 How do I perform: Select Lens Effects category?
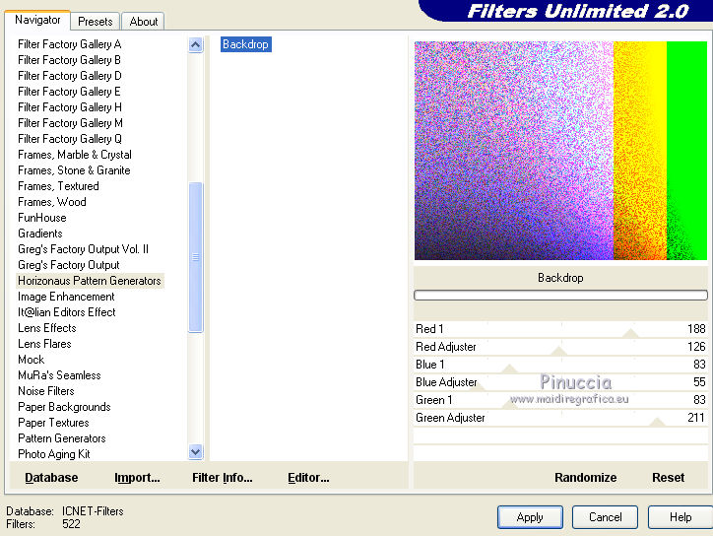click(x=47, y=328)
